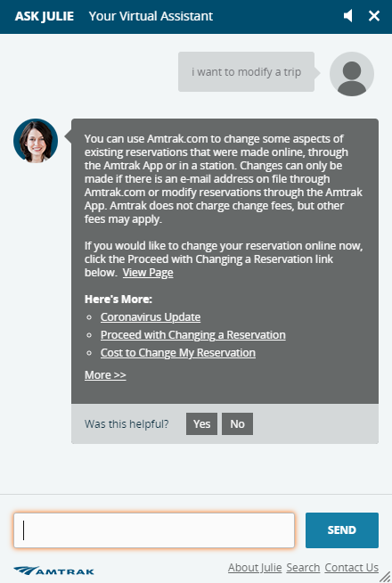Click the Amtrak logo
Viewport: 392px width, 583px height.
click(x=53, y=571)
